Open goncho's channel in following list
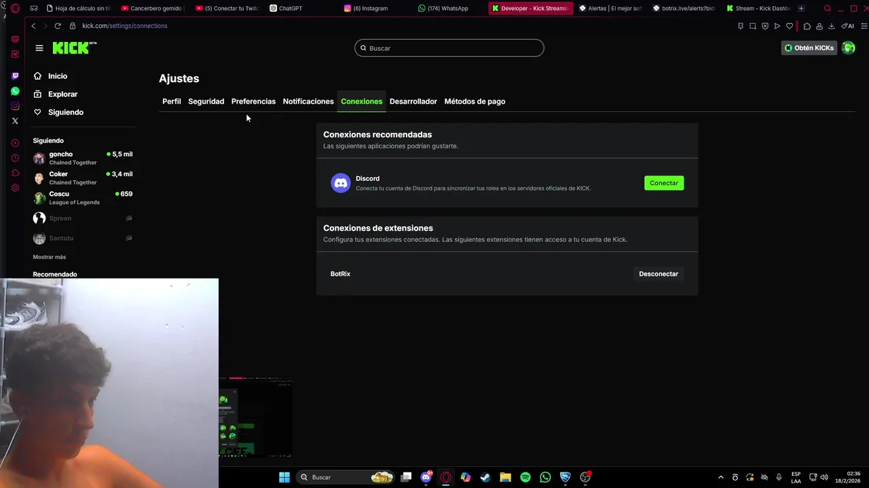 [x=83, y=158]
